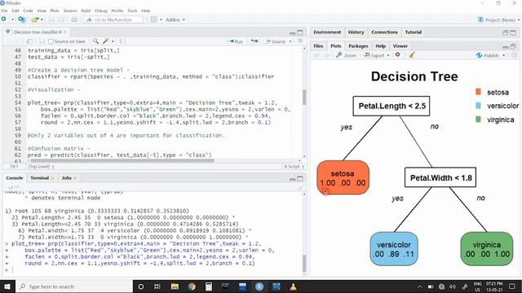Open the New File dropdown arrow
The height and width of the screenshot is (293, 522).
click(x=12, y=20)
